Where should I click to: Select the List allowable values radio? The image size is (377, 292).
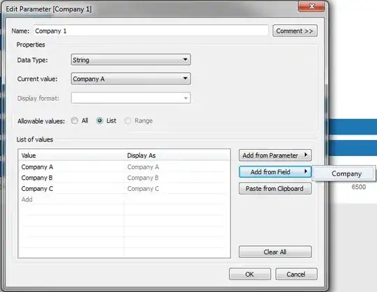click(x=100, y=121)
